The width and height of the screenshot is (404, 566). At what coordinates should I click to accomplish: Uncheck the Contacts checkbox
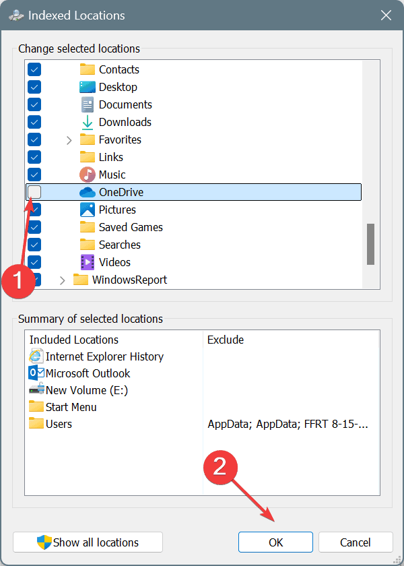tap(34, 69)
